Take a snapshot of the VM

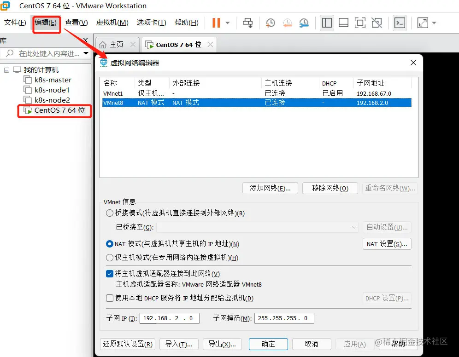[x=269, y=23]
